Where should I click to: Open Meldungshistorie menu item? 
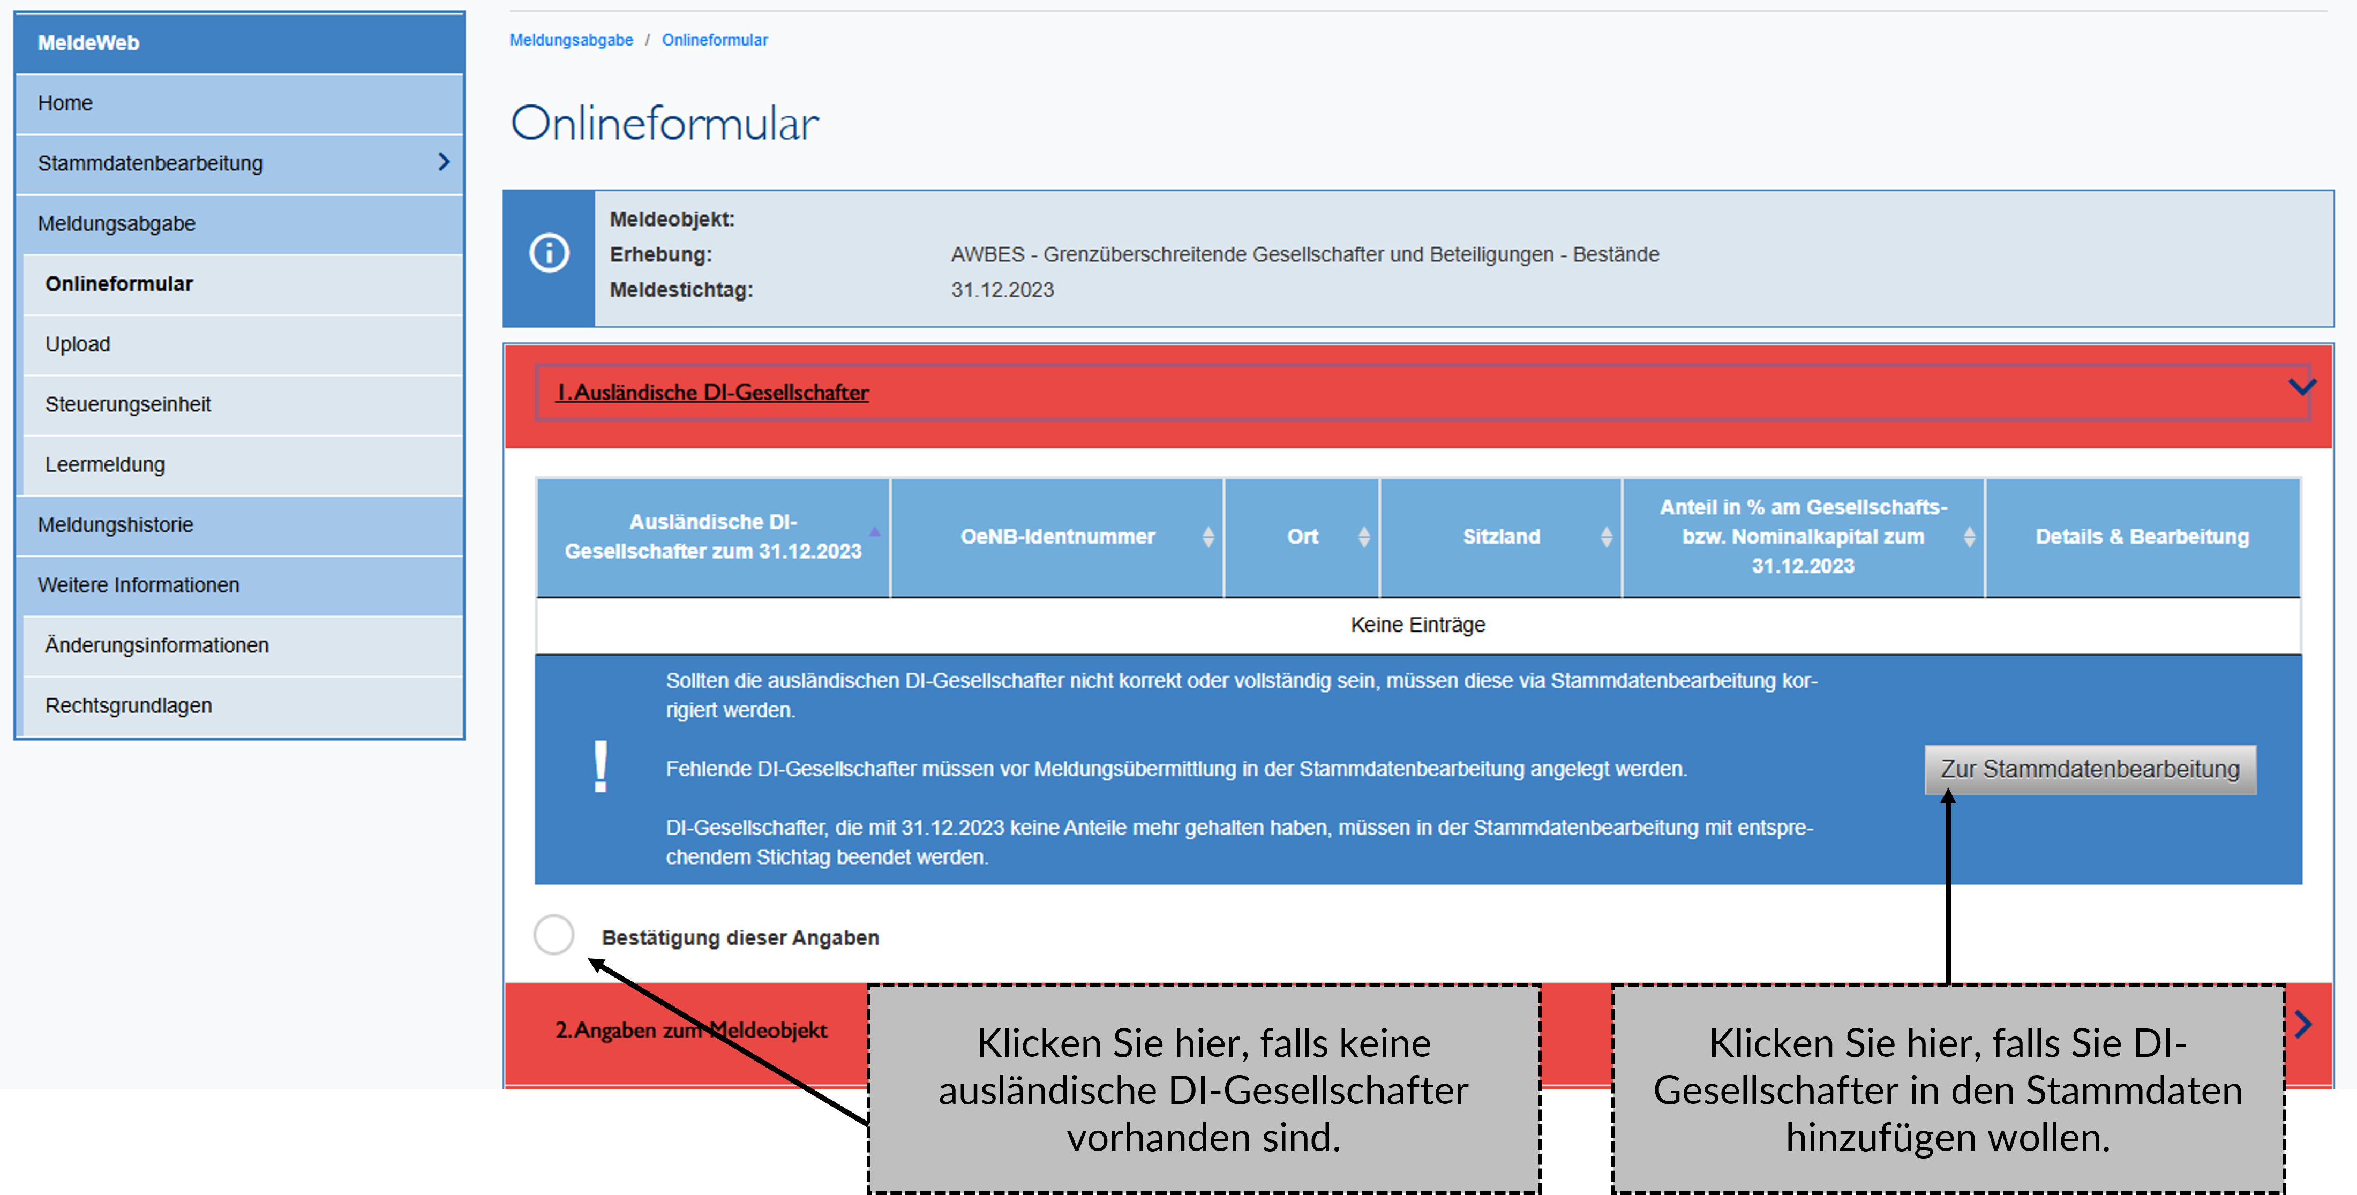pos(115,524)
